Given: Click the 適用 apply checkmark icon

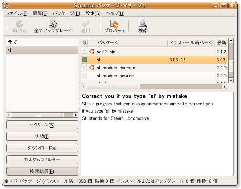Looking at the screenshot, I should [x=85, y=24].
